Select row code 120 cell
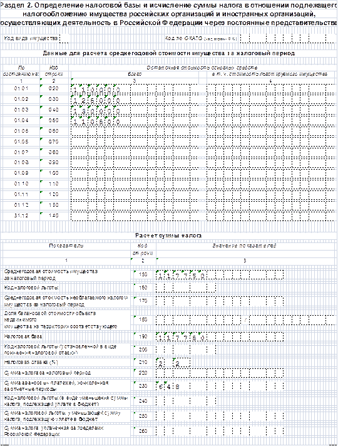This screenshot has height=446, width=338. 54,194
